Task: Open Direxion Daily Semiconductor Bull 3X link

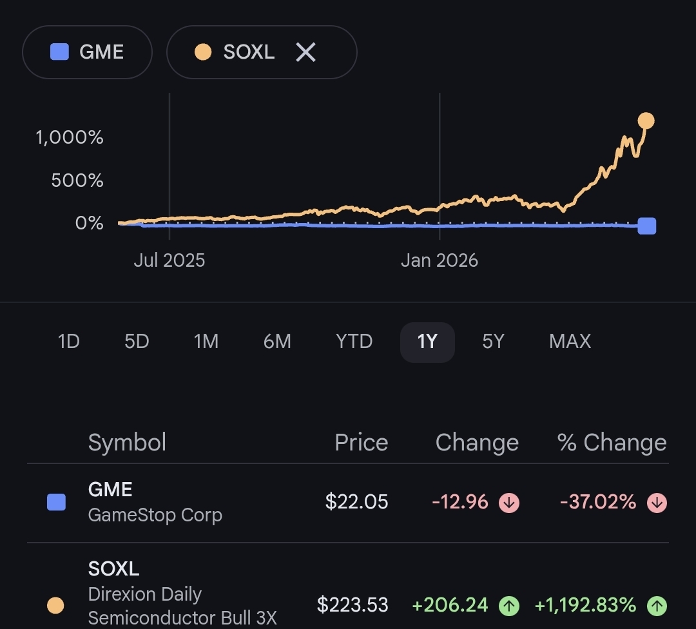Action: [x=182, y=605]
